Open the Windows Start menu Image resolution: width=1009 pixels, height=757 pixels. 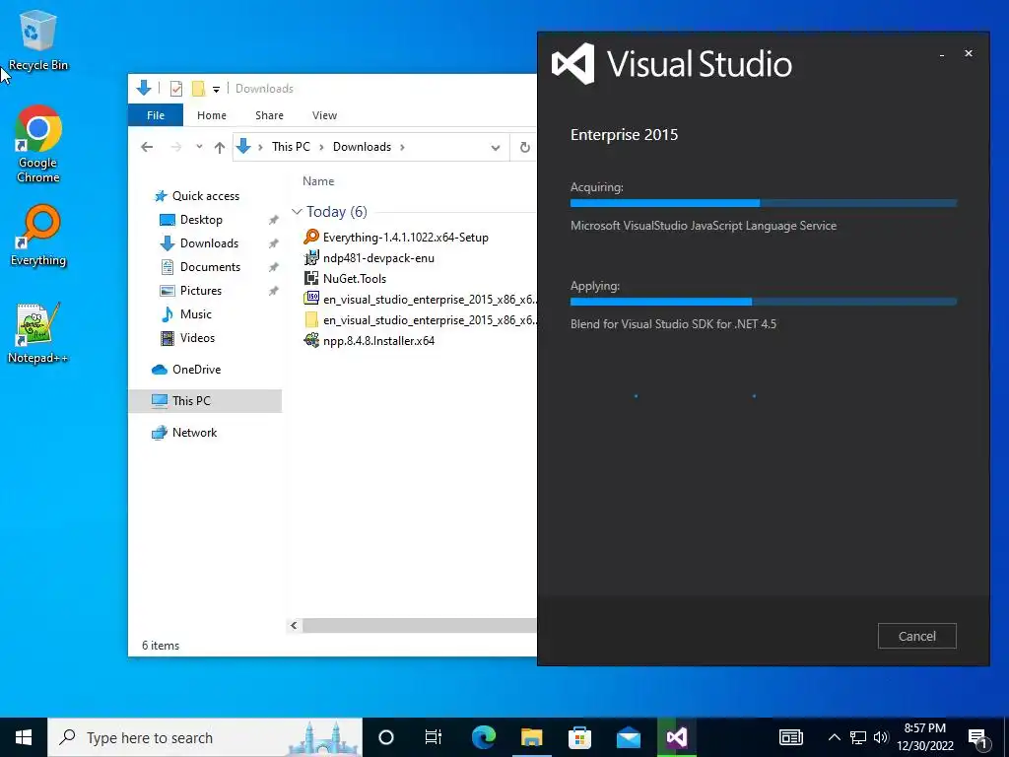tap(24, 737)
